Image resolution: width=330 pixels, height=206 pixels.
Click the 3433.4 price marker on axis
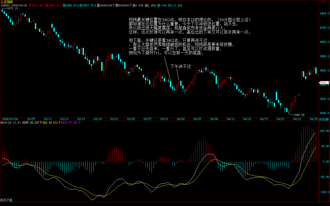point(324,83)
